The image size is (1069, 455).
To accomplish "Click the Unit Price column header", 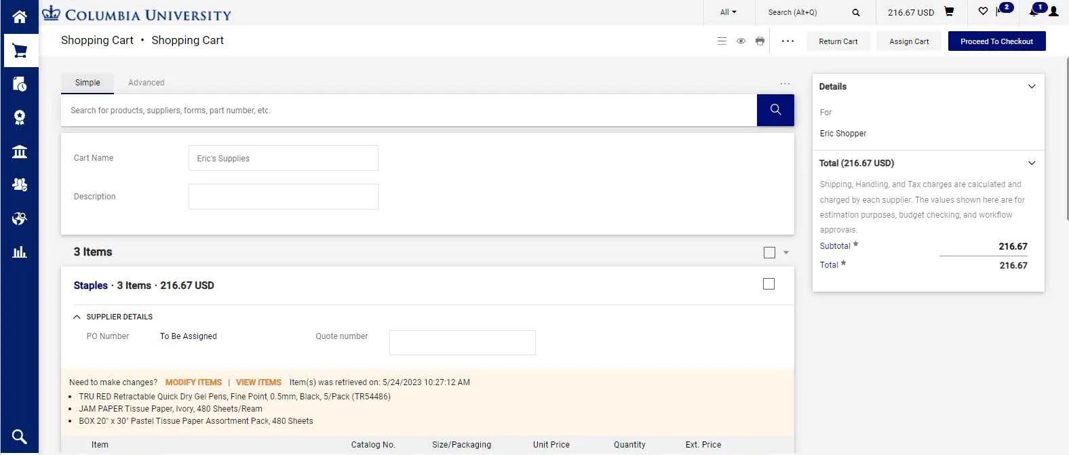I will coord(551,445).
